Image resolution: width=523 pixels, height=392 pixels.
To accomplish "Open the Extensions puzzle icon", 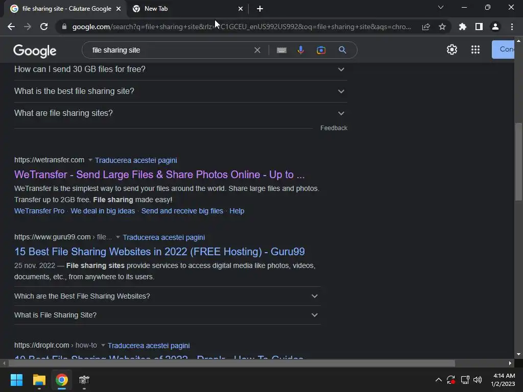I will (463, 27).
